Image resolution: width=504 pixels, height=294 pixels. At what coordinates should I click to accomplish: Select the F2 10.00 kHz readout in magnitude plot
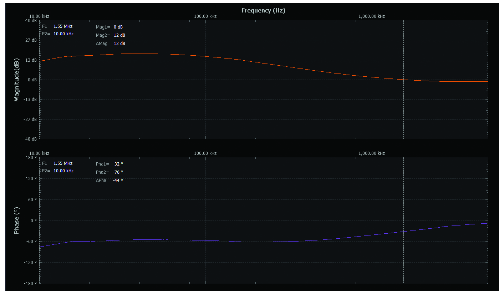coord(63,34)
